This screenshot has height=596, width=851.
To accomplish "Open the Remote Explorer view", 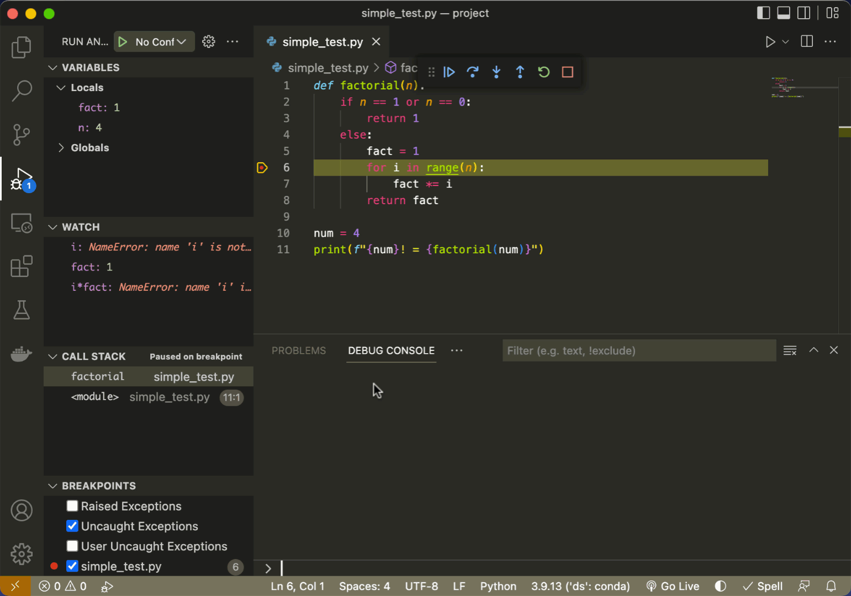I will click(x=22, y=223).
